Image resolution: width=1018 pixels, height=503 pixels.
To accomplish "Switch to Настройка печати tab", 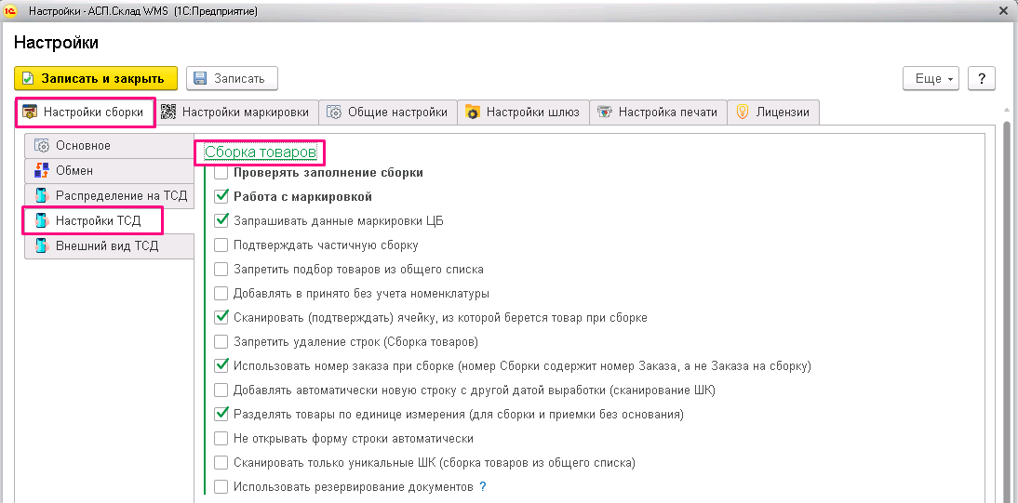I will (658, 112).
